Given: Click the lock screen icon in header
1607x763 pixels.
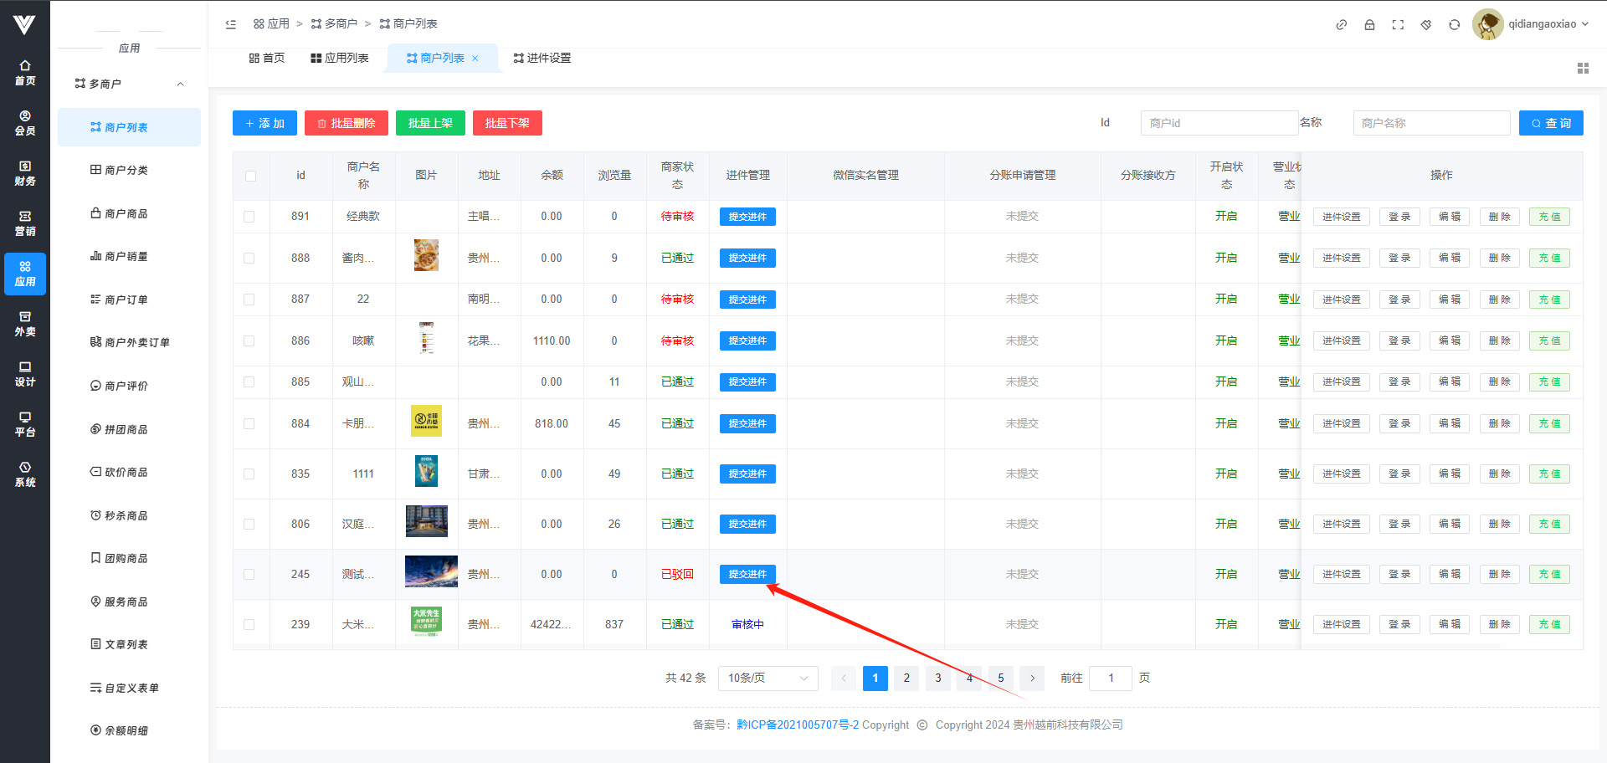Looking at the screenshot, I should coord(1369,25).
